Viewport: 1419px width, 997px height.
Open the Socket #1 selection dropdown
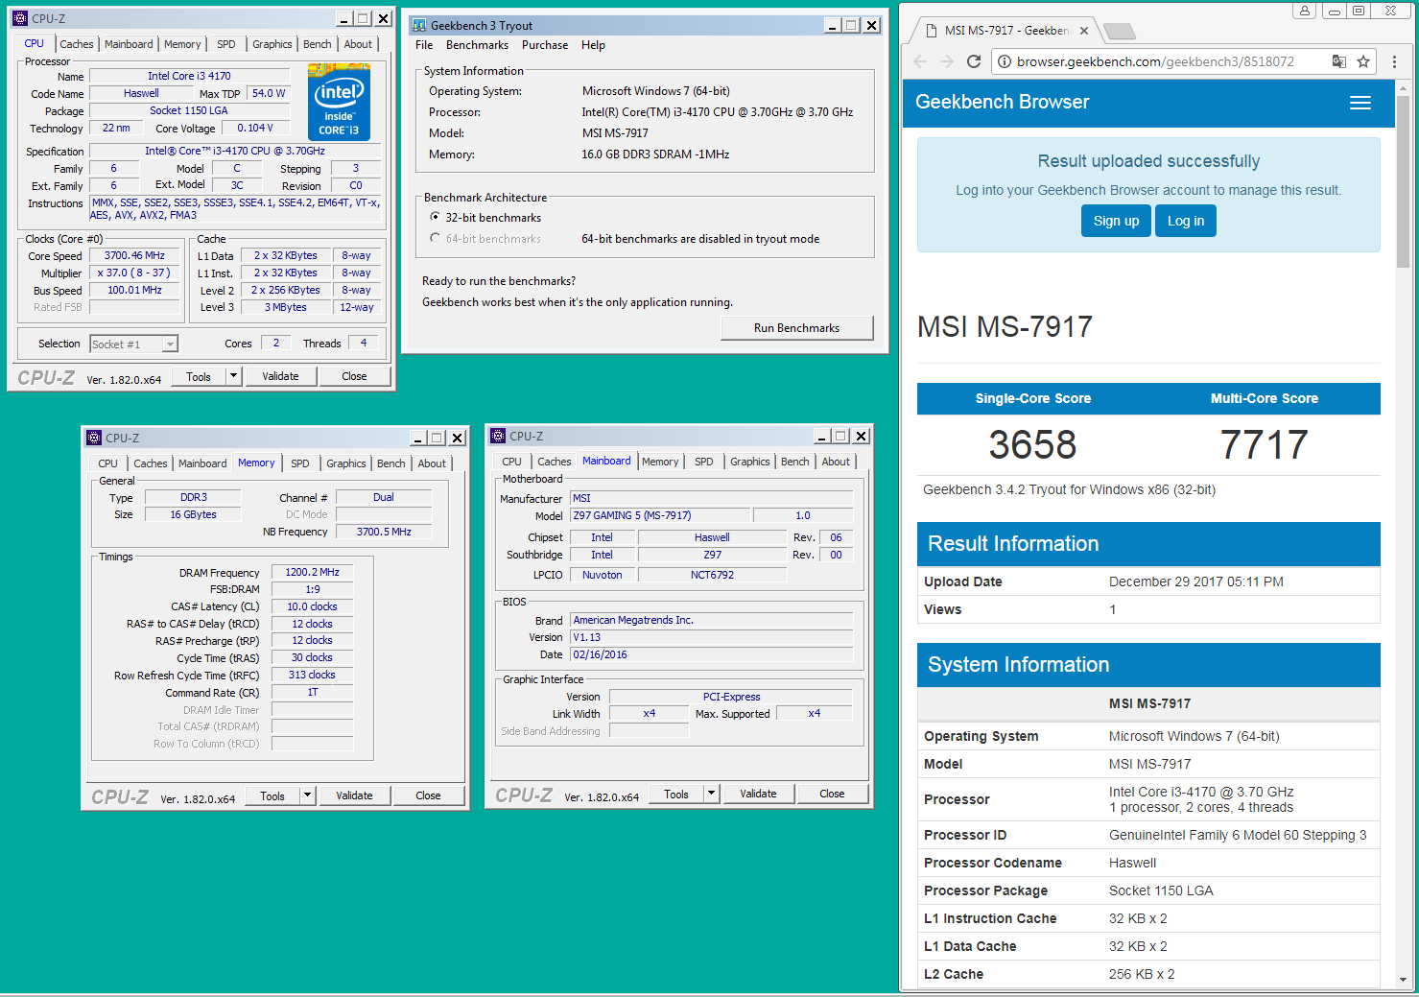coord(170,344)
